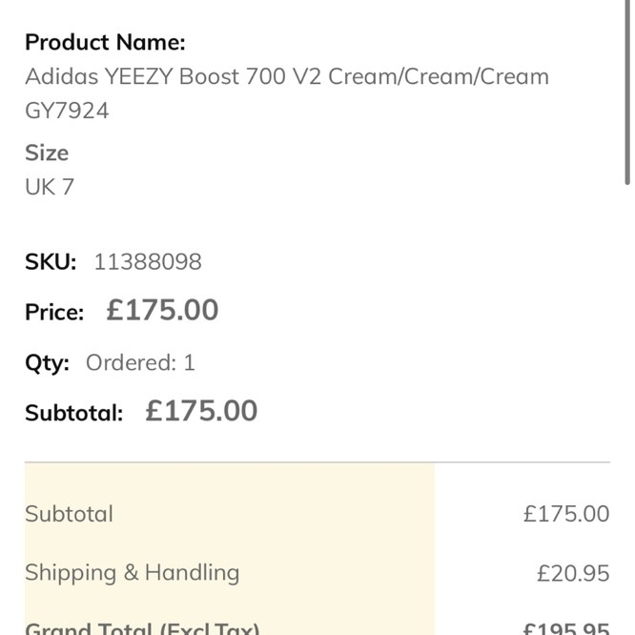Click the £20.95 shipping amount
The width and height of the screenshot is (635, 635).
tap(572, 573)
